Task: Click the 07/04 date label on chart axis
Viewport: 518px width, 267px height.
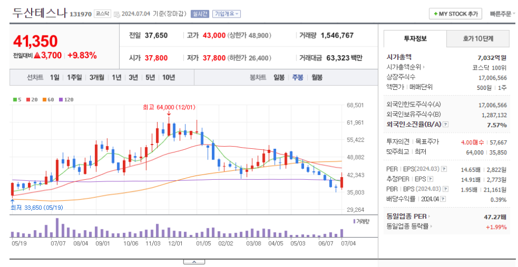Action: click(x=348, y=243)
